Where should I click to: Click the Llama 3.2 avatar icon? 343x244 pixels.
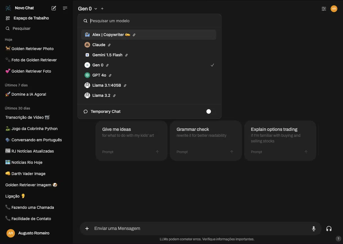[87, 95]
